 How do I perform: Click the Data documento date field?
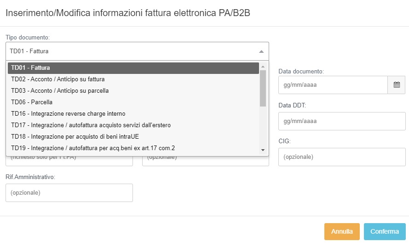click(333, 85)
